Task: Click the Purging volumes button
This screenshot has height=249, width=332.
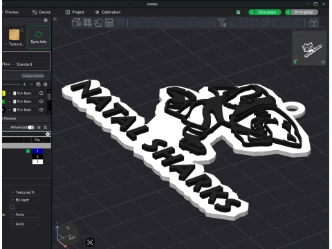Action: (33, 76)
